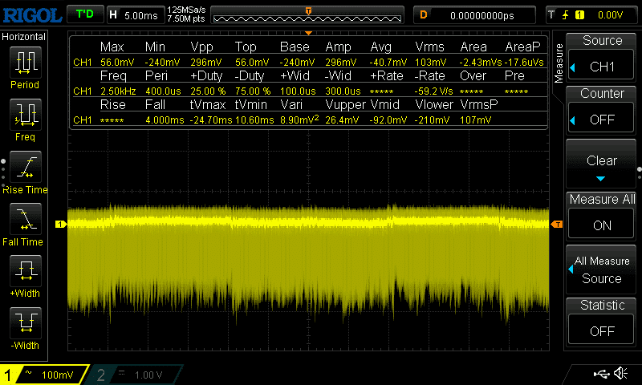
Task: Select channel 2 1.00V tab
Action: tap(136, 375)
